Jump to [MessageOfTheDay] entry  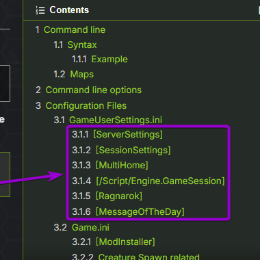(140, 211)
